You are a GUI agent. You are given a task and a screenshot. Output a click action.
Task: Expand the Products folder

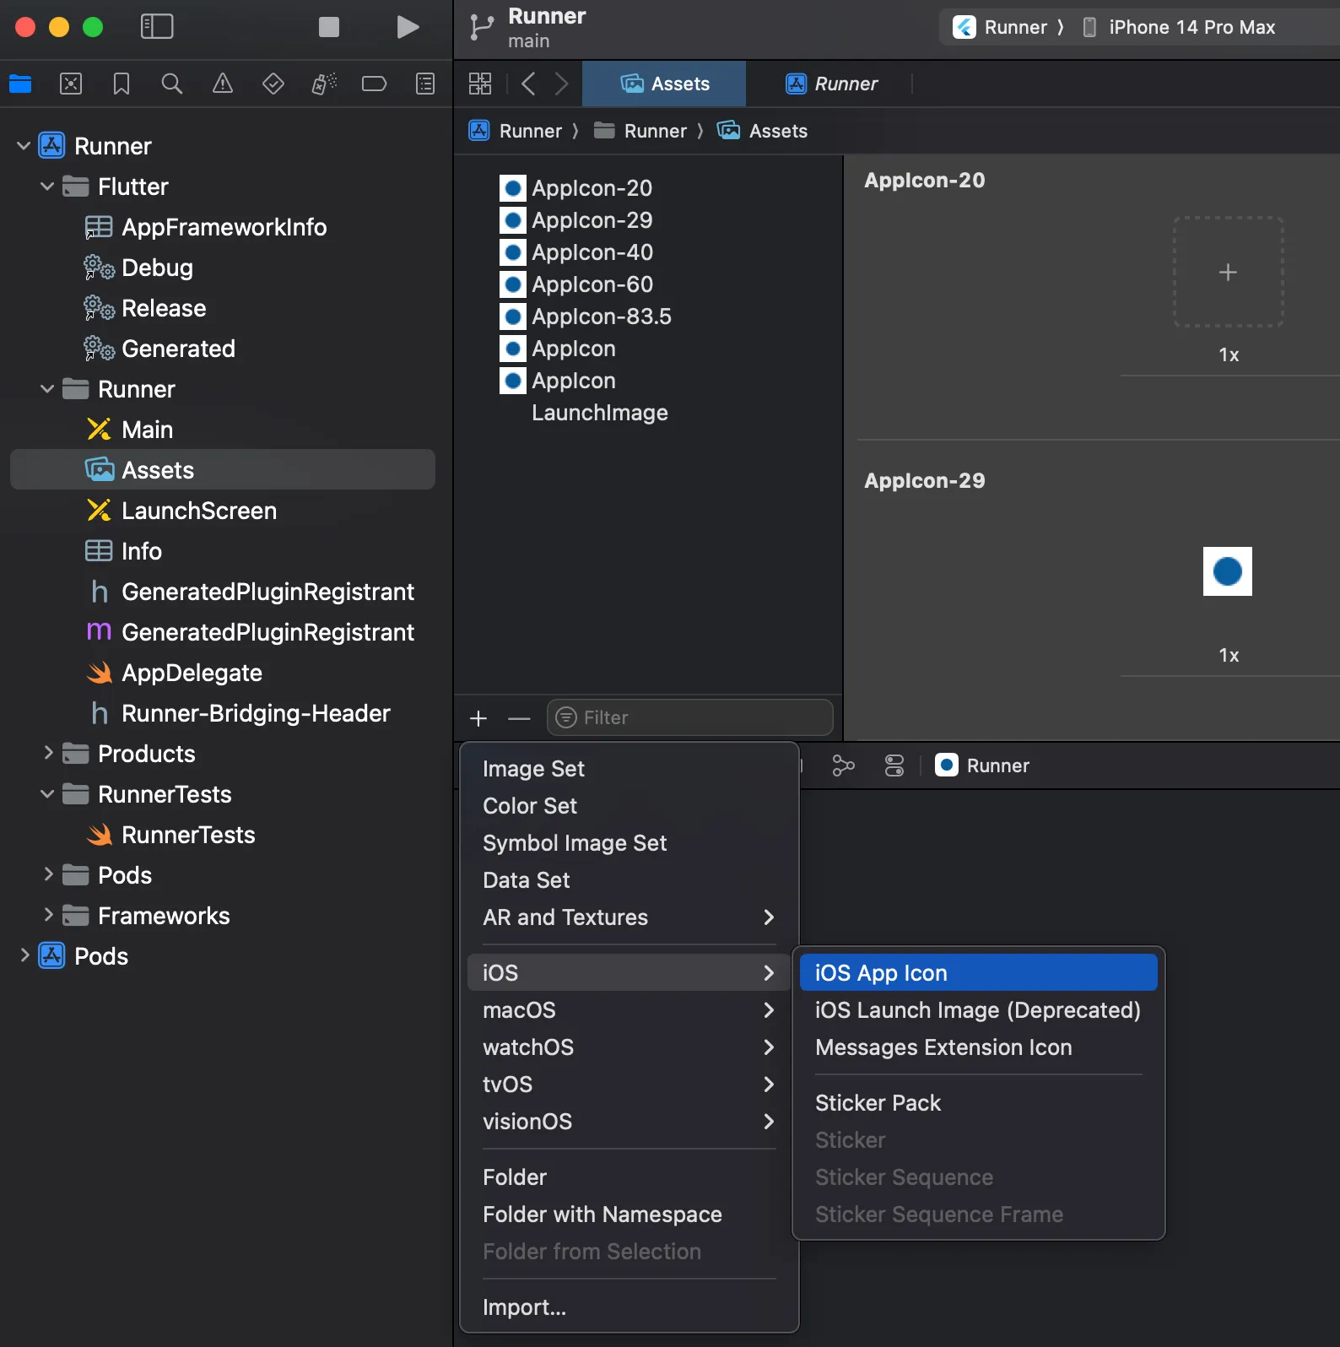click(x=47, y=754)
